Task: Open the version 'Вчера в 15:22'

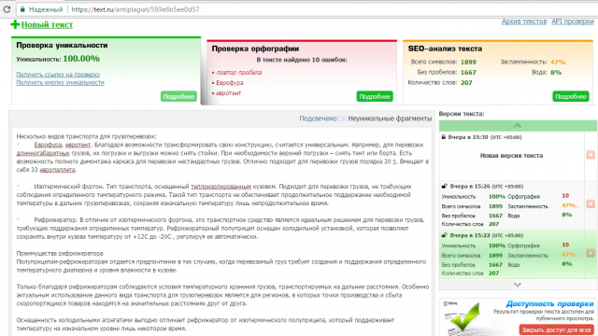Action: click(487, 235)
